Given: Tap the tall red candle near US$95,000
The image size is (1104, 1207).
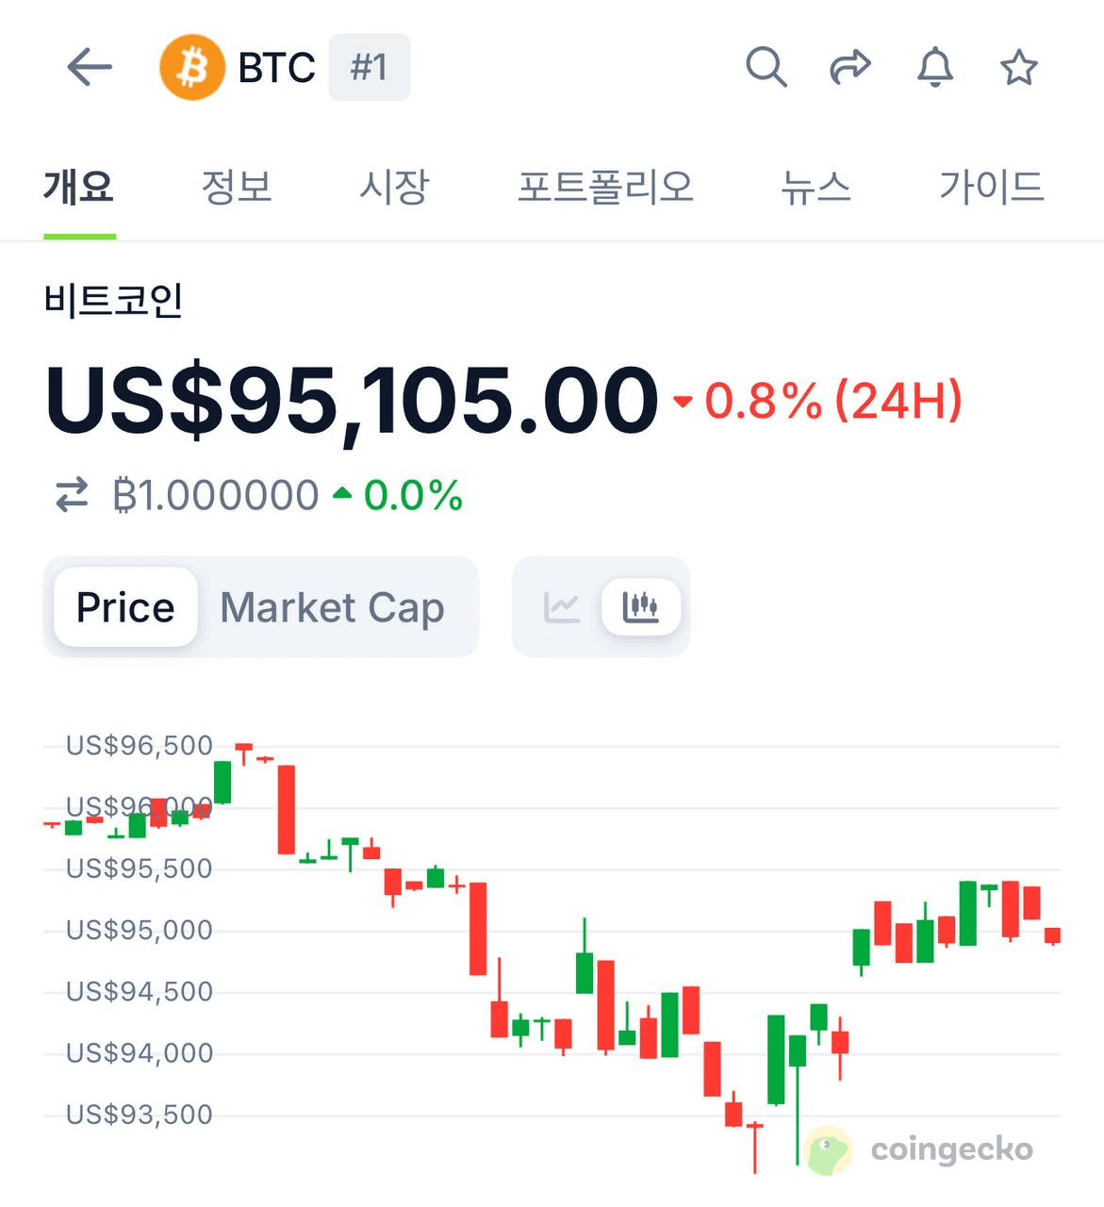Looking at the screenshot, I should point(478,929).
